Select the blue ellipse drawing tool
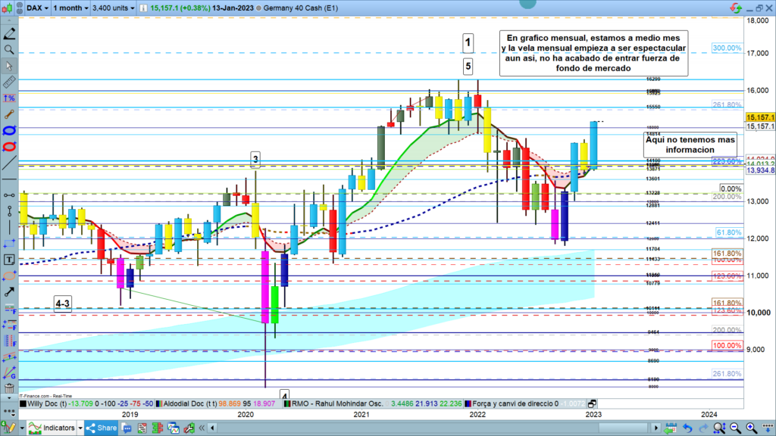 [x=10, y=131]
